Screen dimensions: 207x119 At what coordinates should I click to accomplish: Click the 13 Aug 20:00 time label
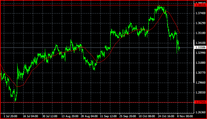click(x=70, y=116)
